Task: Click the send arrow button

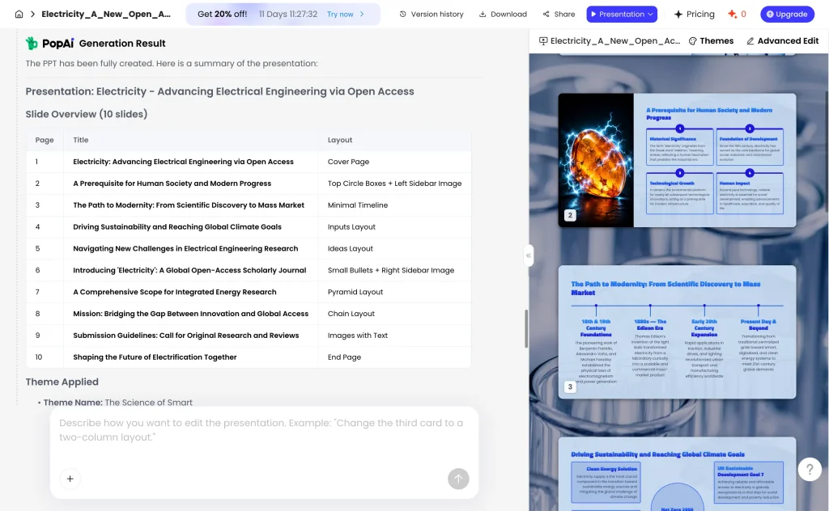Action: [x=458, y=479]
